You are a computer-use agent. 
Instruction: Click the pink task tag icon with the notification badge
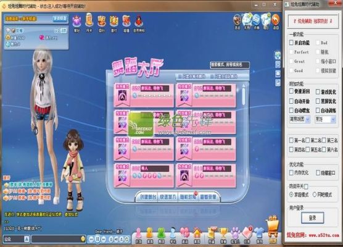[x=247, y=233]
